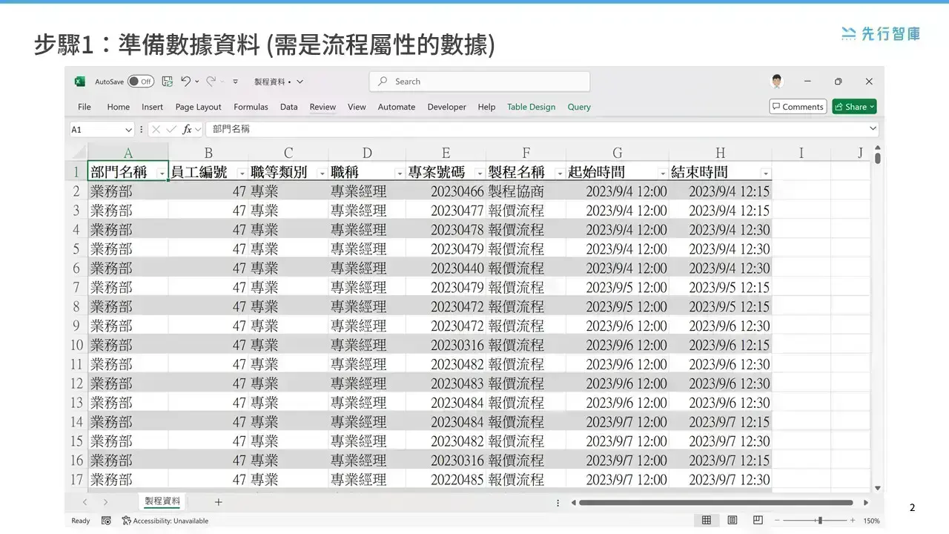This screenshot has height=534, width=949.
Task: Click the vertical scrollbar down arrow
Action: 878,488
